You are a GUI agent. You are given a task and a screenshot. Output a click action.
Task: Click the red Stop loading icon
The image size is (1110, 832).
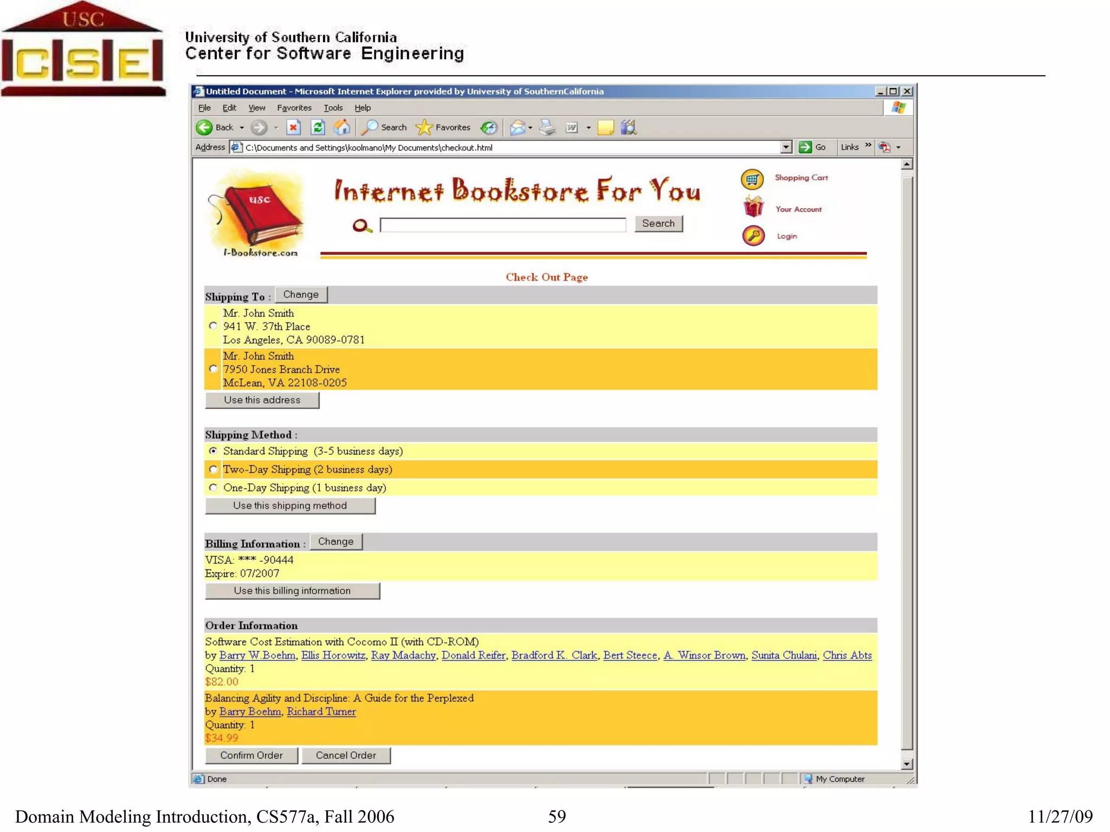293,128
